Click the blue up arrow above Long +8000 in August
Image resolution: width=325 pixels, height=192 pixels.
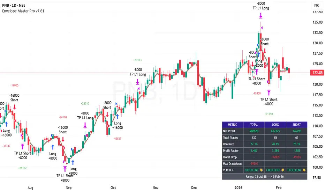53,147
